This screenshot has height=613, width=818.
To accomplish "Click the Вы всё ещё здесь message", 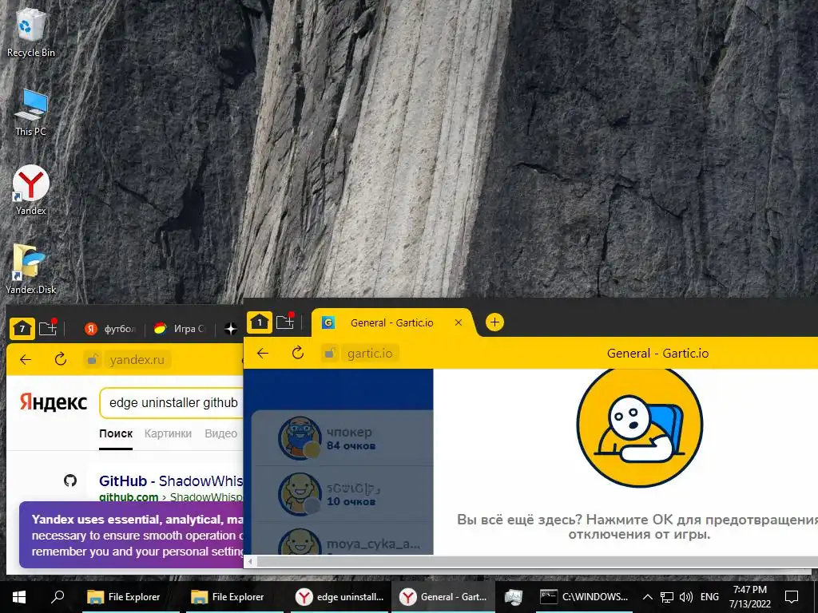I will pos(637,527).
